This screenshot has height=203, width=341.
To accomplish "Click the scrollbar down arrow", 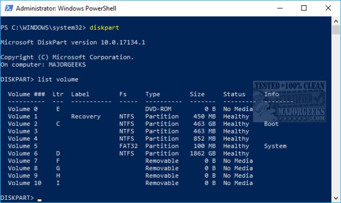I will point(336,198).
